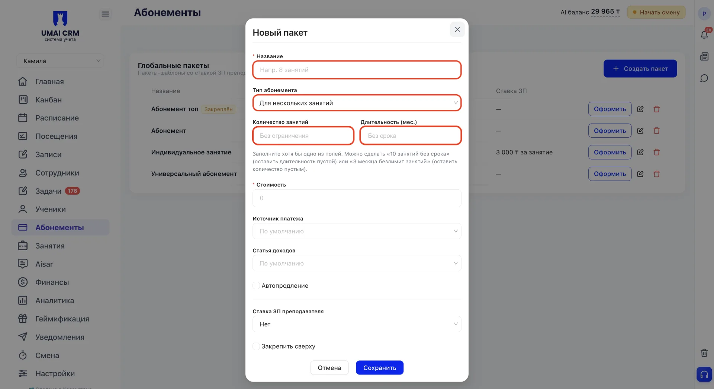Delete the Абонемент топ package
The width and height of the screenshot is (714, 389).
point(657,109)
